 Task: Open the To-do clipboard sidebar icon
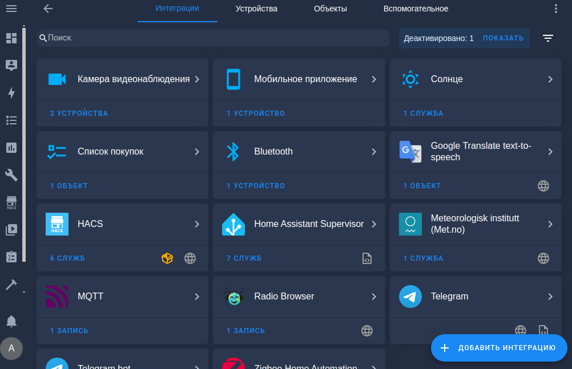pos(11,257)
